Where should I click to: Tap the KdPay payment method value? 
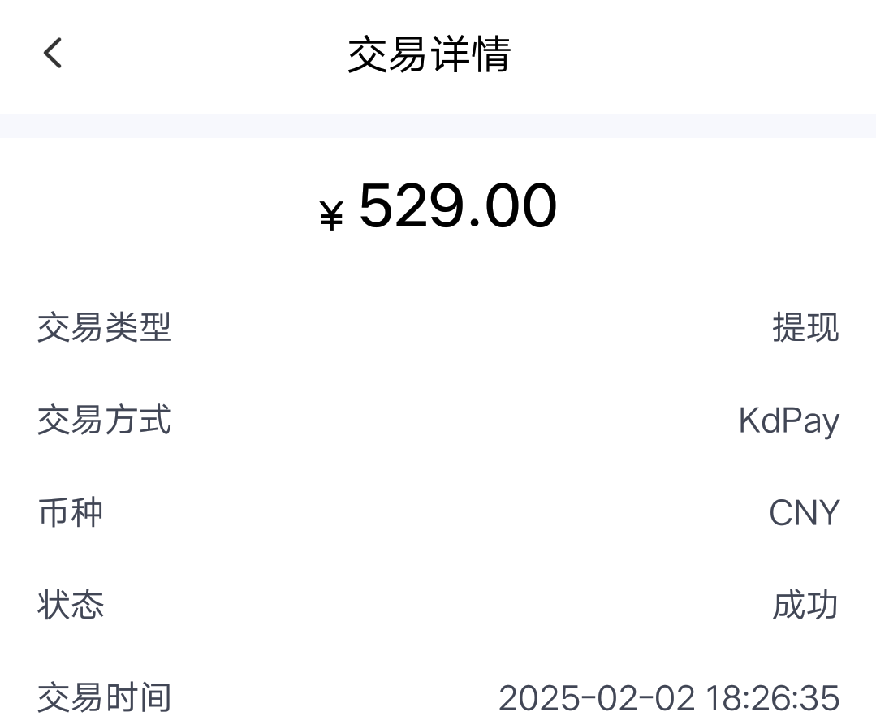point(788,421)
